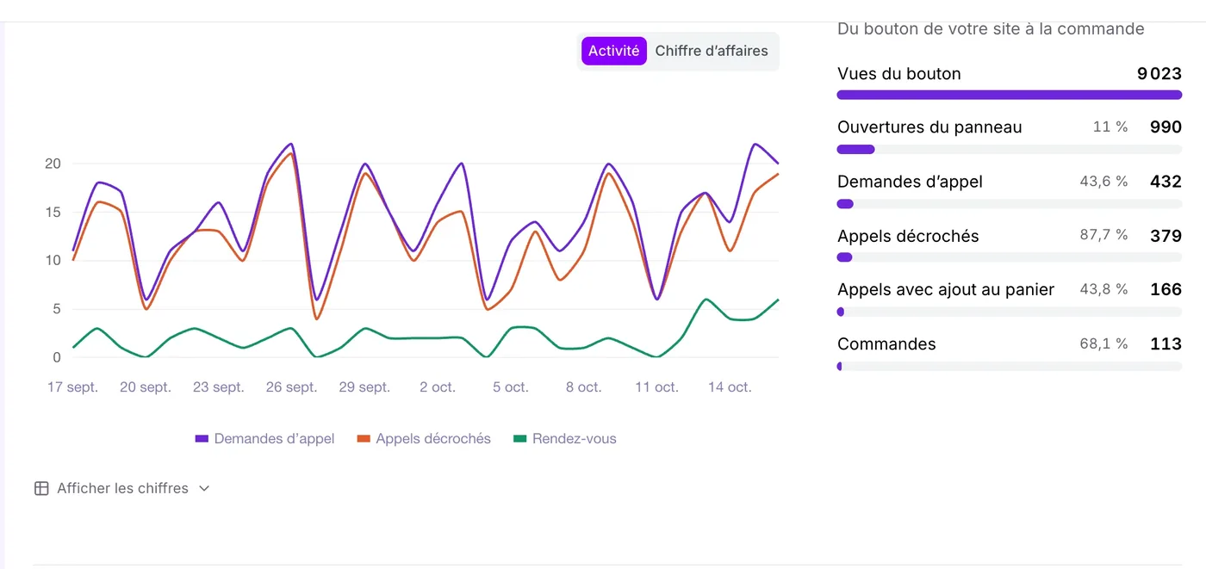
Task: Click the Appels avec ajout au panier label
Action: point(946,289)
